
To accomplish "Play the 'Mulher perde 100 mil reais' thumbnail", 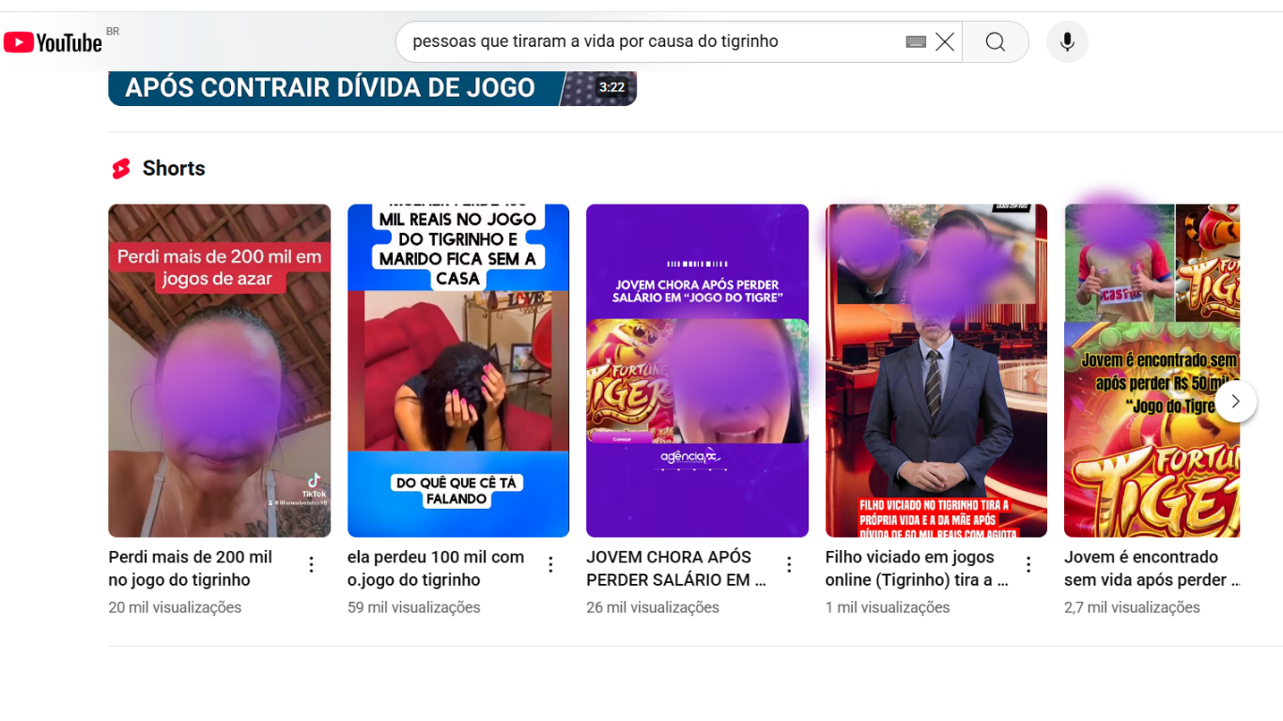I will 458,371.
